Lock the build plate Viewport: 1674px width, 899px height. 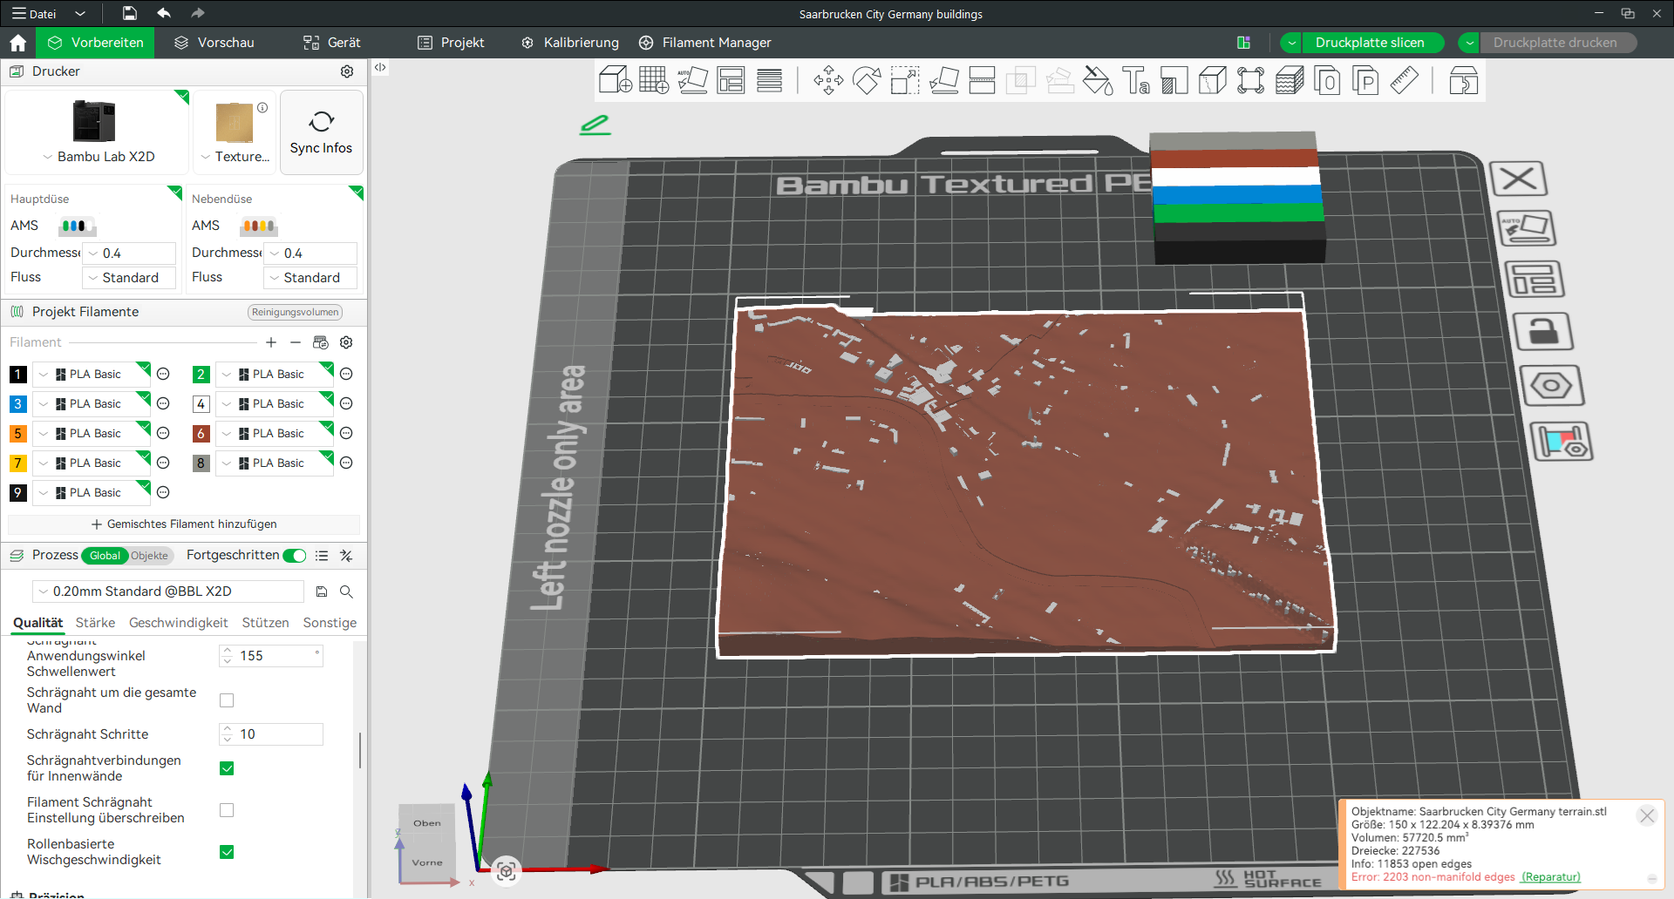coord(1542,332)
